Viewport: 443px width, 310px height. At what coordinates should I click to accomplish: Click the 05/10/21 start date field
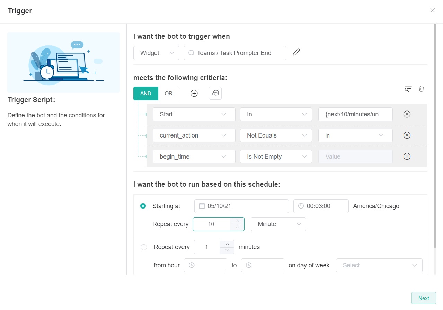(x=241, y=206)
